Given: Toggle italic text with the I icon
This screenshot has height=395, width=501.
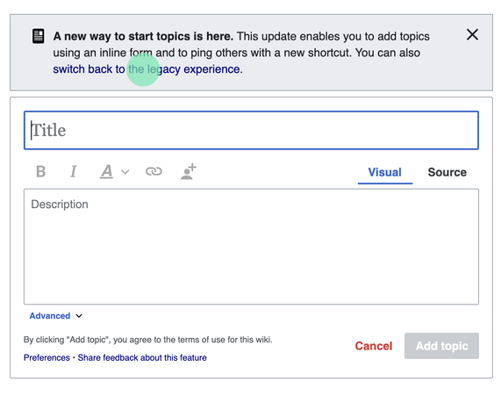Looking at the screenshot, I should [x=74, y=172].
